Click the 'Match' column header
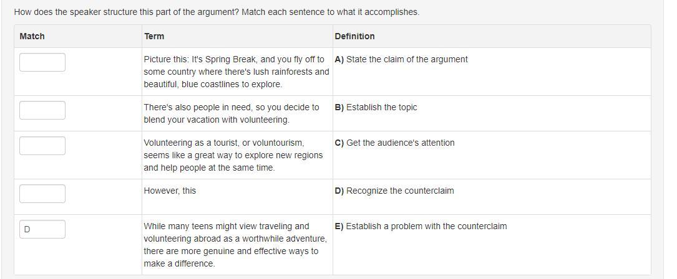This screenshot has width=677, height=279. pos(32,36)
